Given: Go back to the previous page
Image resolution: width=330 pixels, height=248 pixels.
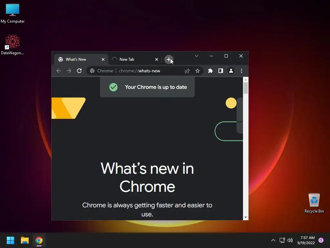Looking at the screenshot, I should point(59,71).
